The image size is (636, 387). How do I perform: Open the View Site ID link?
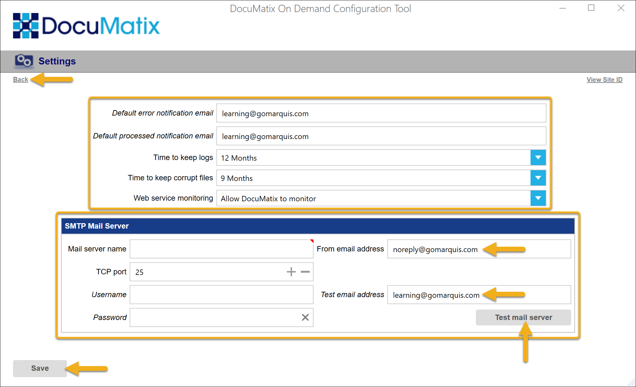coord(604,80)
